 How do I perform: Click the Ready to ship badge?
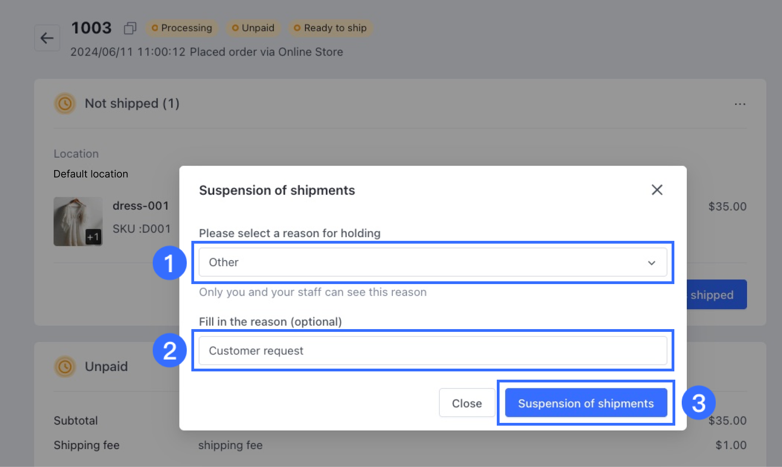(330, 28)
